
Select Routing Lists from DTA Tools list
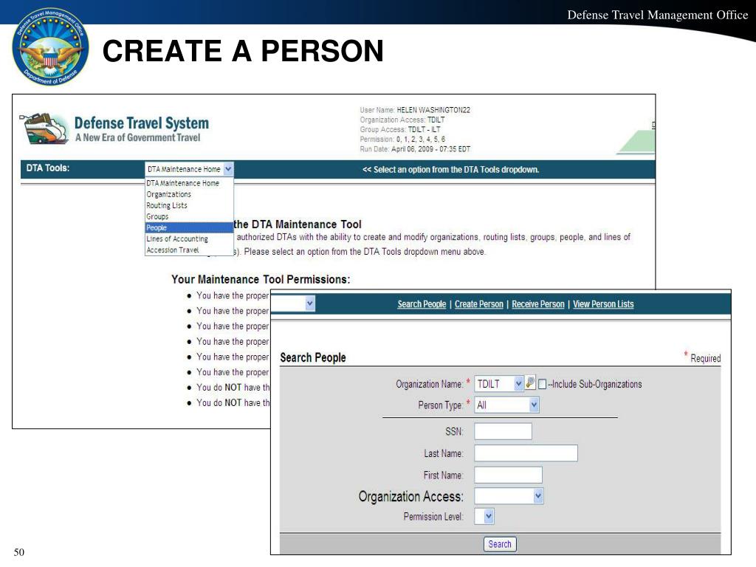pos(167,205)
